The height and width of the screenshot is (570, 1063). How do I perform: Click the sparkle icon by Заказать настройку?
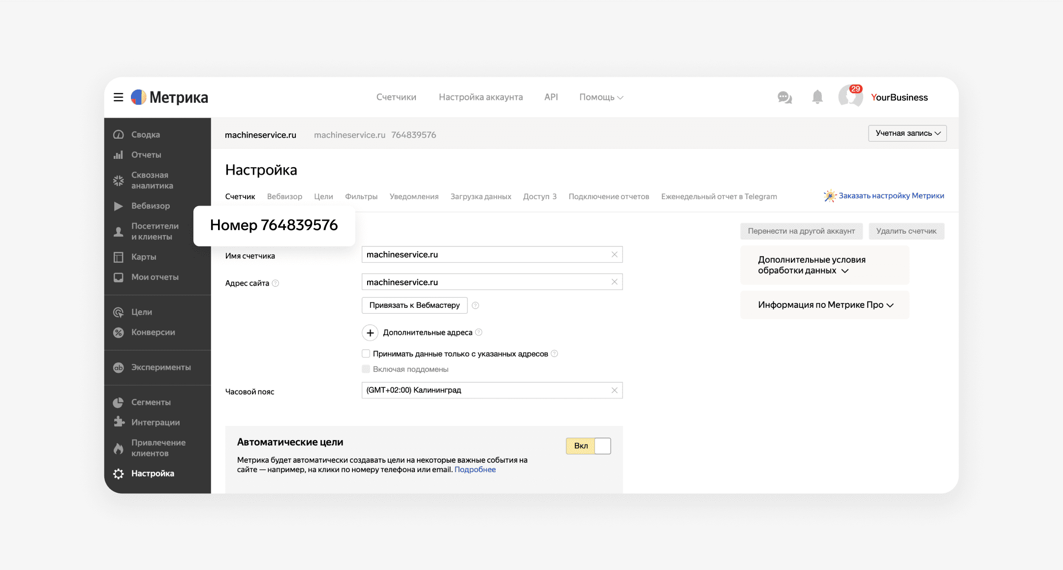pos(830,196)
